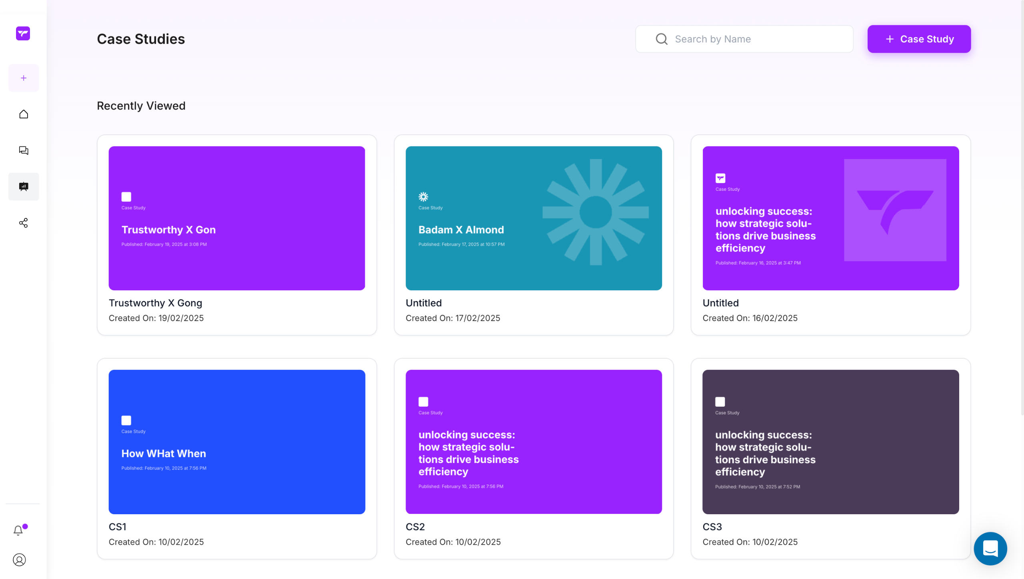This screenshot has height=579, width=1024.
Task: Click the page's vertical scrollbar
Action: 1022,208
